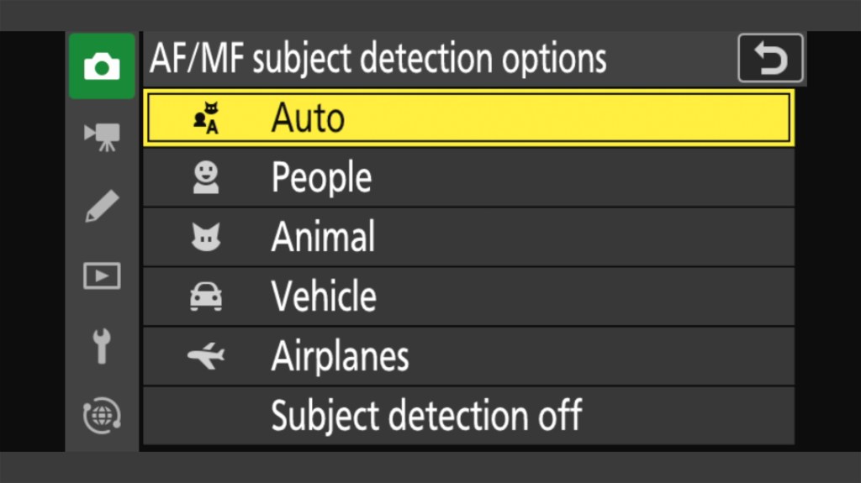
Task: Open the photo shooting menu camera icon
Action: click(102, 66)
